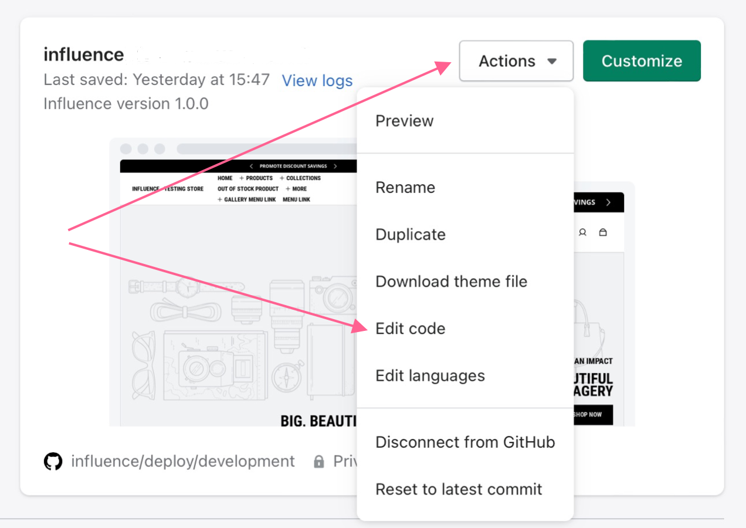Select Disconnect from GitHub
Viewport: 746px width, 528px height.
(x=465, y=442)
